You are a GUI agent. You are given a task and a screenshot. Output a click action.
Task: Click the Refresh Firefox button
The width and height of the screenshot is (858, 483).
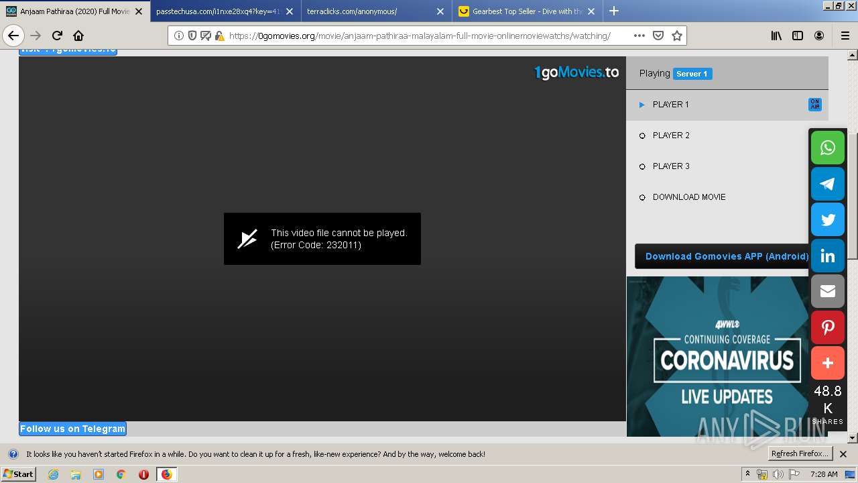pyautogui.click(x=800, y=454)
